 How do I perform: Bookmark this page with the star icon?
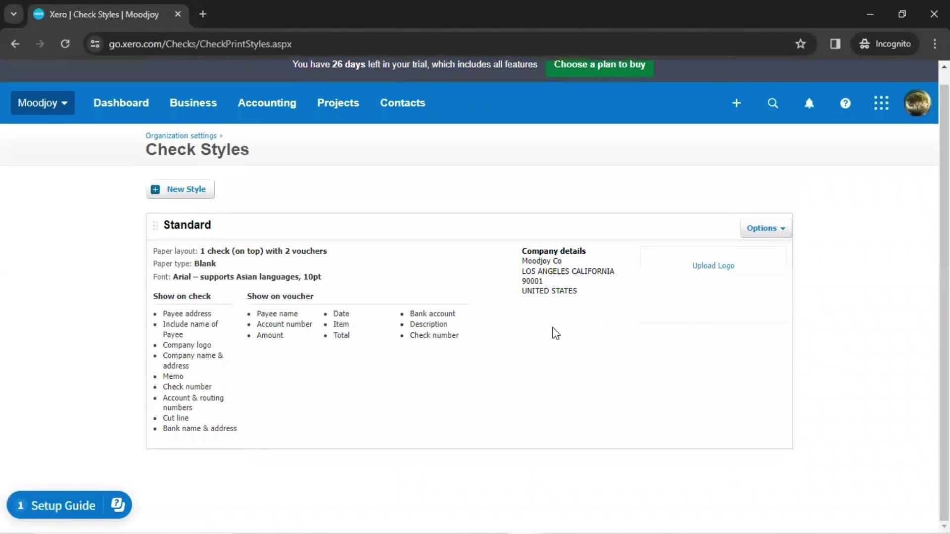click(801, 44)
